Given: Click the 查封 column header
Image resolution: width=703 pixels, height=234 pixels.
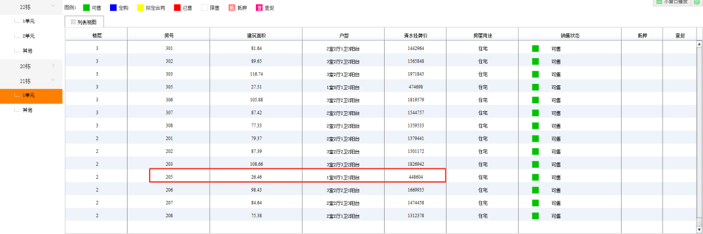Looking at the screenshot, I should (680, 34).
